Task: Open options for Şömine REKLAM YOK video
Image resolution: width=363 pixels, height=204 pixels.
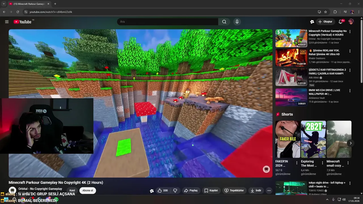Action: 350,51
